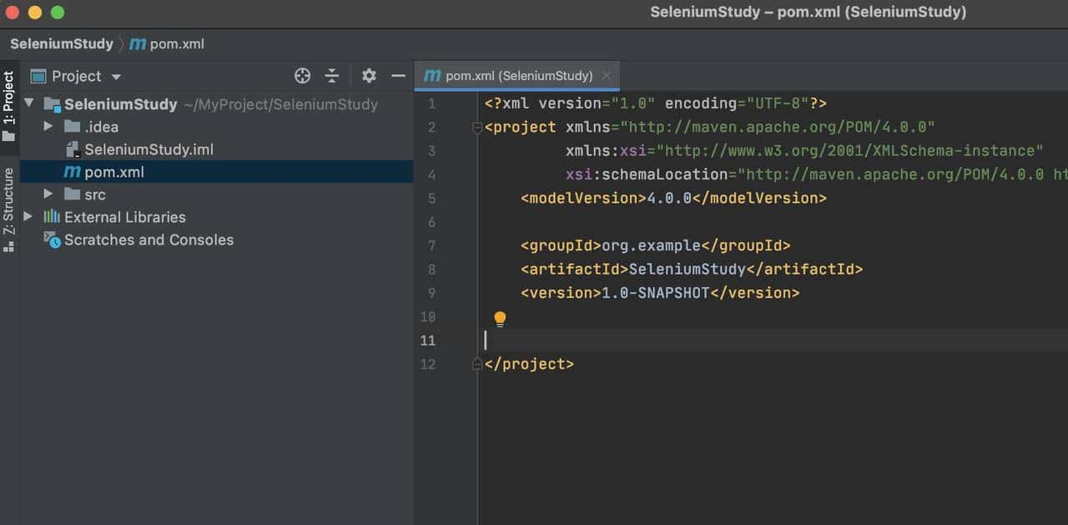Image resolution: width=1068 pixels, height=525 pixels.
Task: Open the Project panel settings gear
Action: point(368,75)
